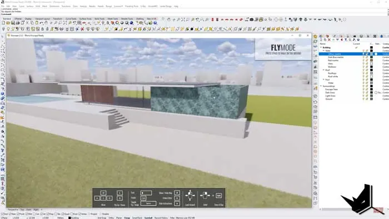Toggle the Disable osnap checkbox

pyautogui.click(x=101, y=214)
